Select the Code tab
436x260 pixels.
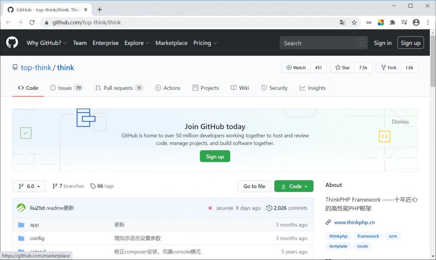click(28, 88)
